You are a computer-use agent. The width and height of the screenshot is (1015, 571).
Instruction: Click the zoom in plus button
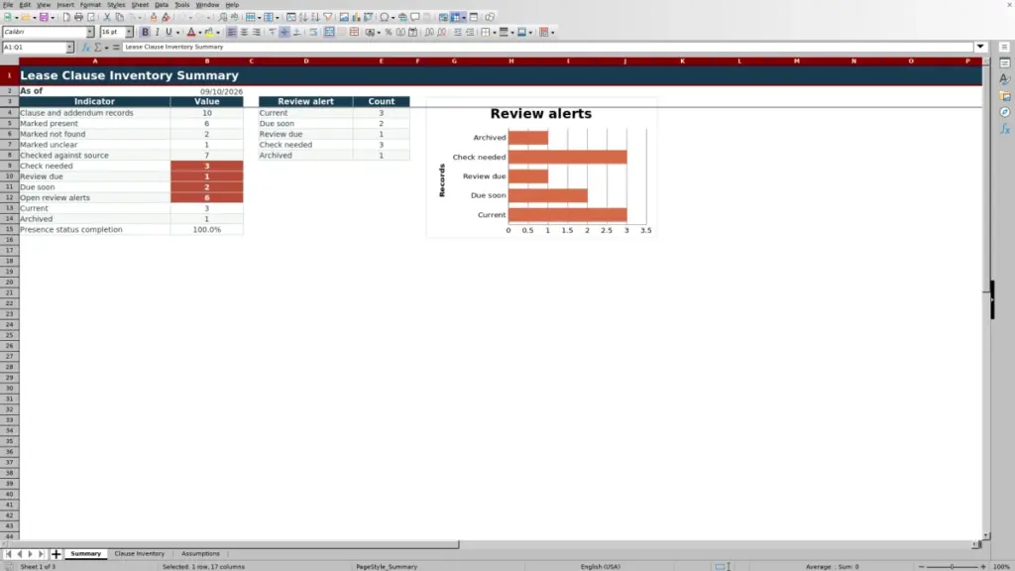pyautogui.click(x=983, y=566)
